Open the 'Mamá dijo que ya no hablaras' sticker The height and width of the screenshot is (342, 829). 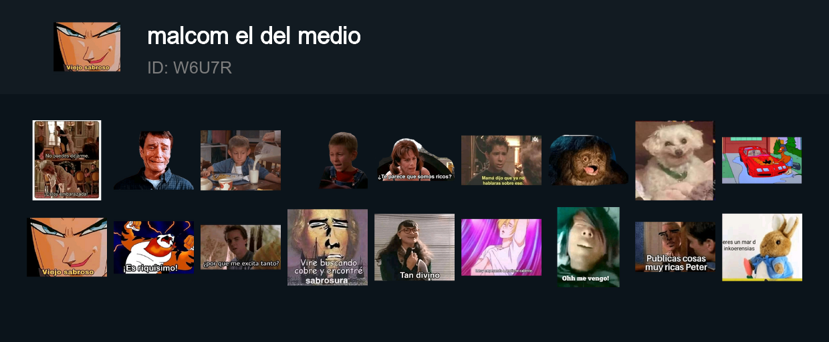[501, 160]
